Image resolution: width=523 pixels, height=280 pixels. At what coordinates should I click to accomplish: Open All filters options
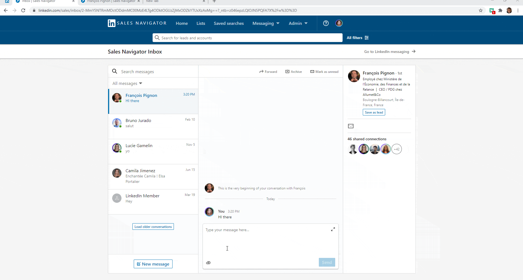coord(358,38)
